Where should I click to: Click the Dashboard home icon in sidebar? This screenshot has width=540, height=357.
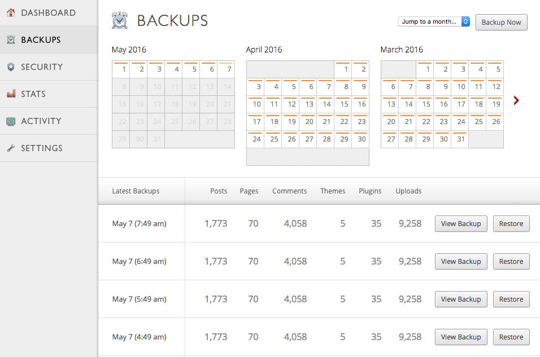[x=10, y=12]
